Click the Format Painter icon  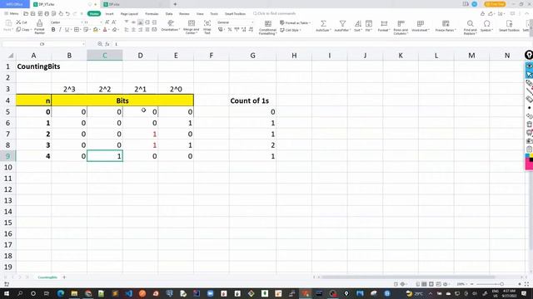click(x=39, y=23)
